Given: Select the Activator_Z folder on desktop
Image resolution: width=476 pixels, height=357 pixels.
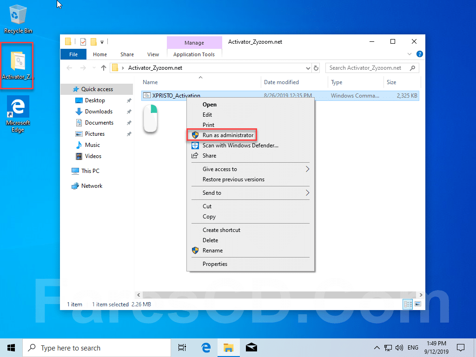Looking at the screenshot, I should click(x=17, y=65).
